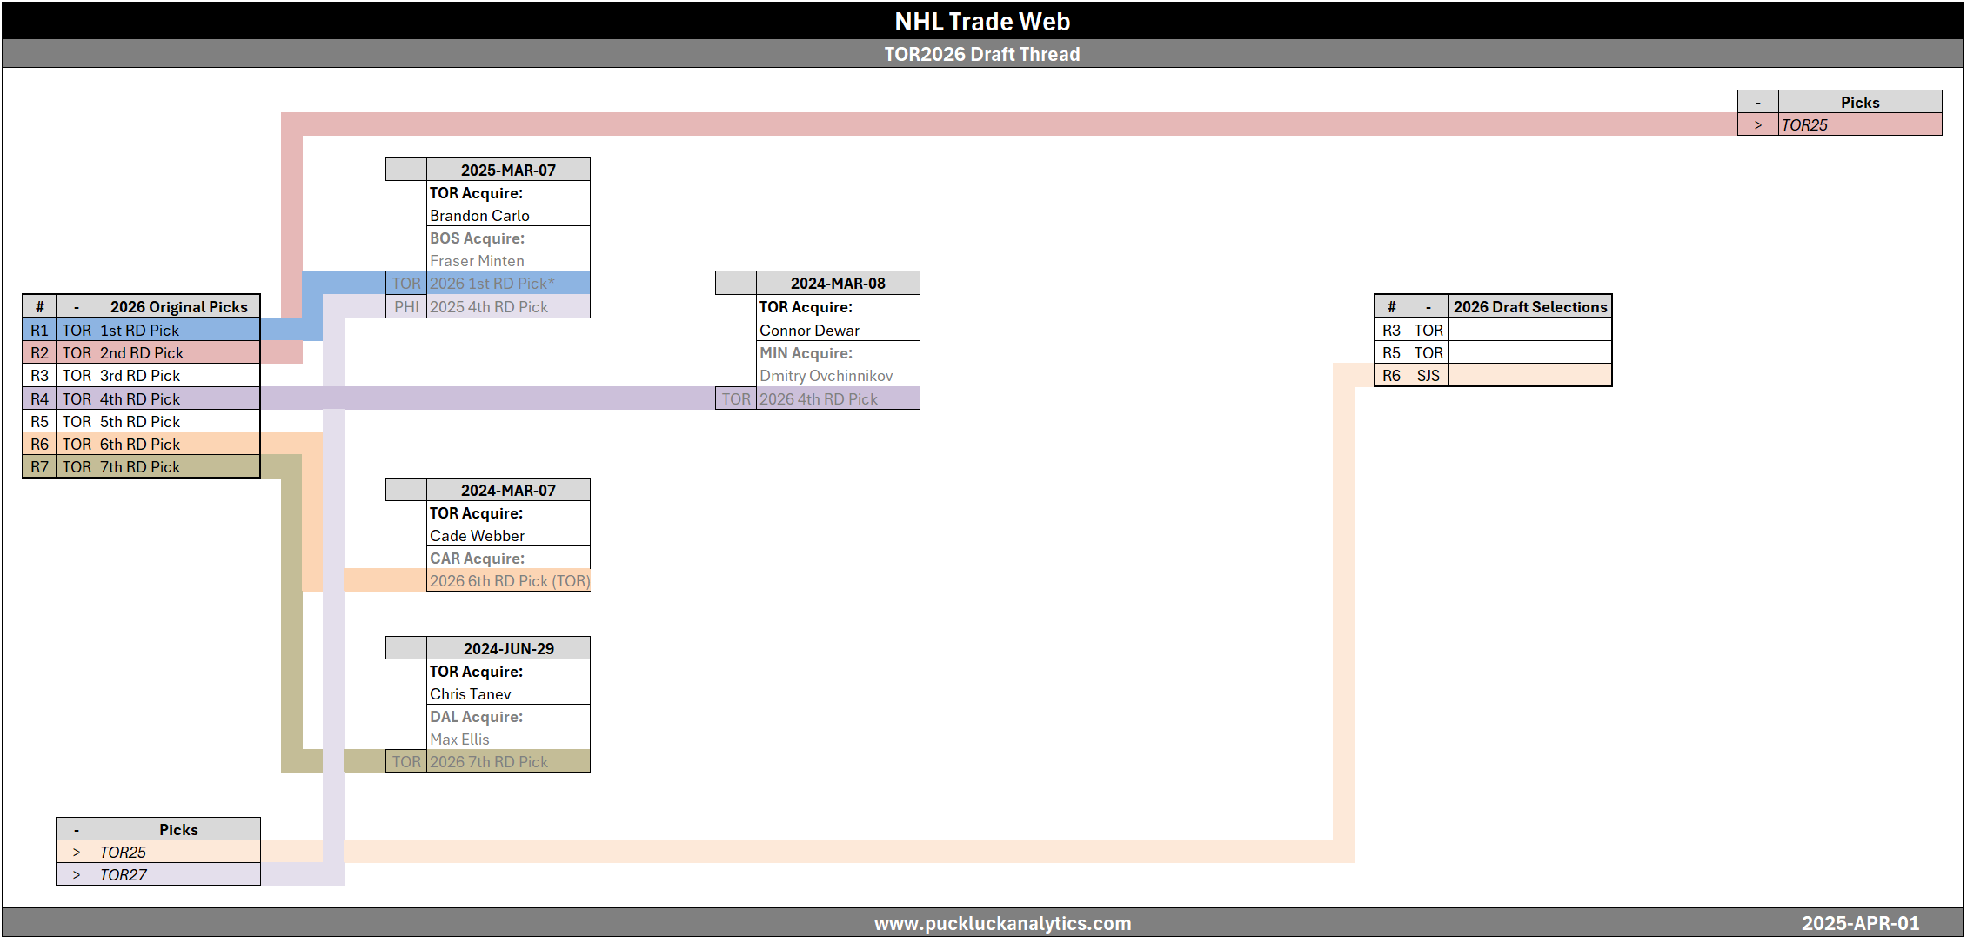The width and height of the screenshot is (1967, 937).
Task: Open the 2025-MAR-07 trade header
Action: pyautogui.click(x=508, y=170)
